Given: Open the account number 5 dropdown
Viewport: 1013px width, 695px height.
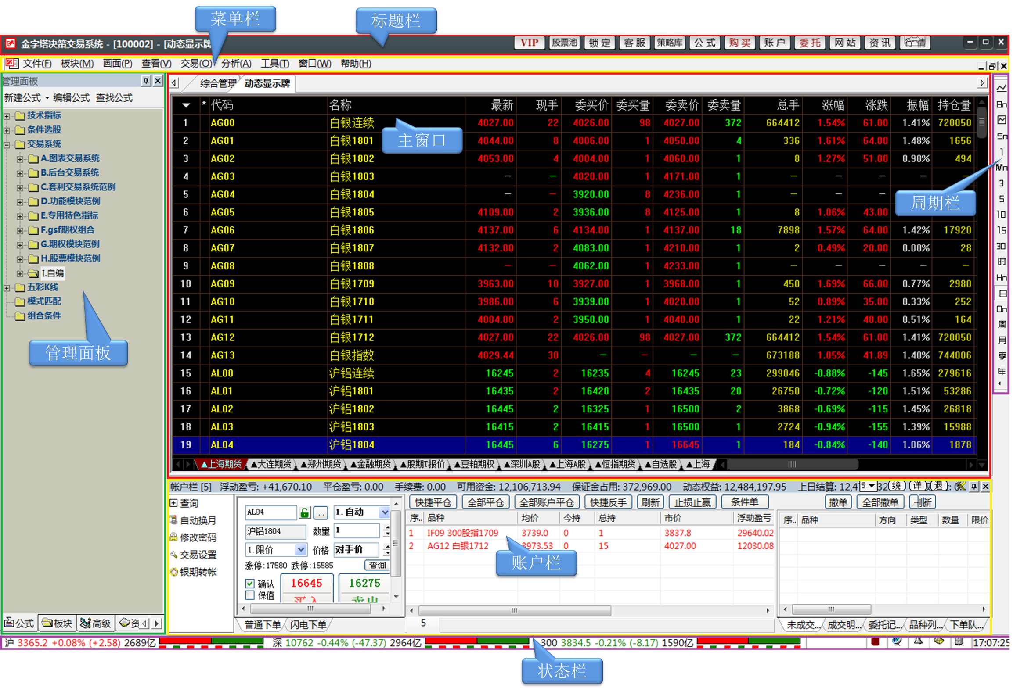Looking at the screenshot, I should pyautogui.click(x=868, y=486).
